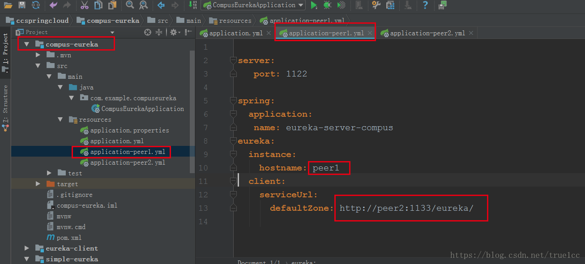585x264 pixels.
Task: Navigate Back with the blue arrow
Action: (x=161, y=5)
